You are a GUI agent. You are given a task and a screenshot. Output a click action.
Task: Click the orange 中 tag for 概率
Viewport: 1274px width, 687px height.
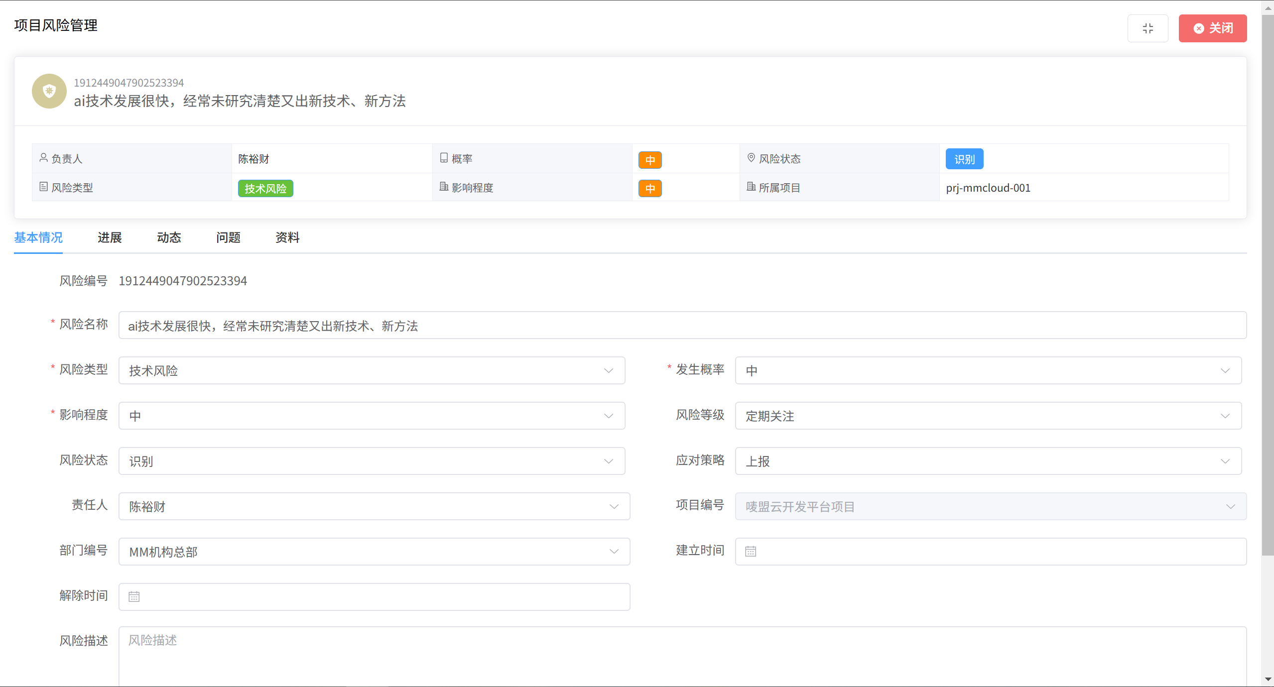tap(650, 160)
